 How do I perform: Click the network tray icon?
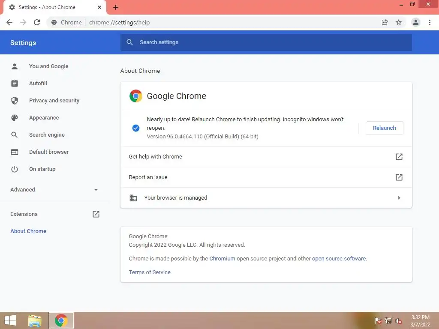pos(388,320)
